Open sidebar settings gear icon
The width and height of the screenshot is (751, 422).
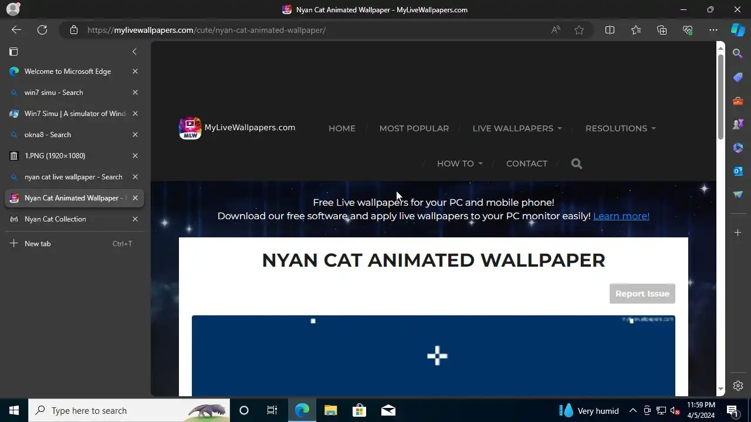[738, 386]
